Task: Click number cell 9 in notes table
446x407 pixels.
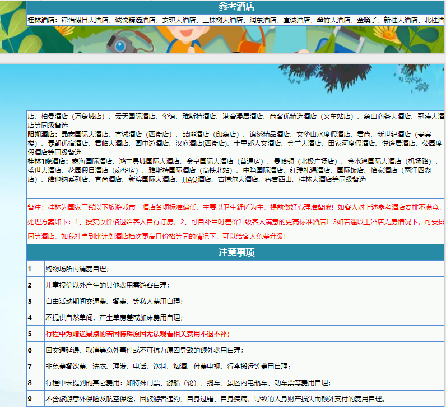Action: (x=35, y=399)
